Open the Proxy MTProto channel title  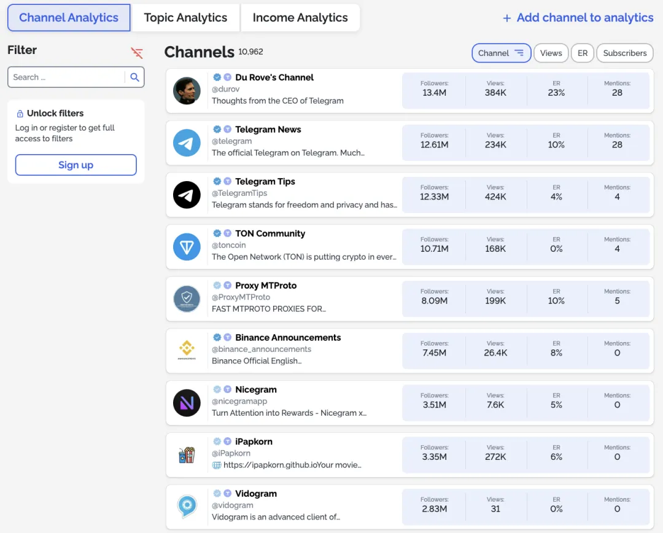[x=266, y=286]
